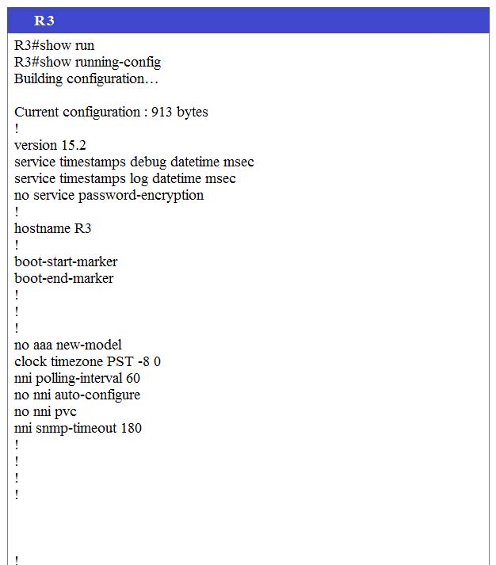Viewport: 496px width, 565px height.
Task: Click 'service timestamps debug datetime msec'
Action: (134, 162)
